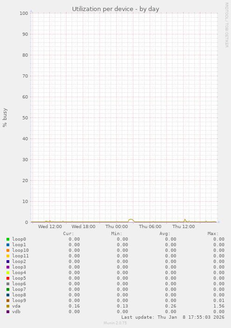Select the loop6 legend label
Image resolution: width=231 pixels, height=328 pixels.
19,284
